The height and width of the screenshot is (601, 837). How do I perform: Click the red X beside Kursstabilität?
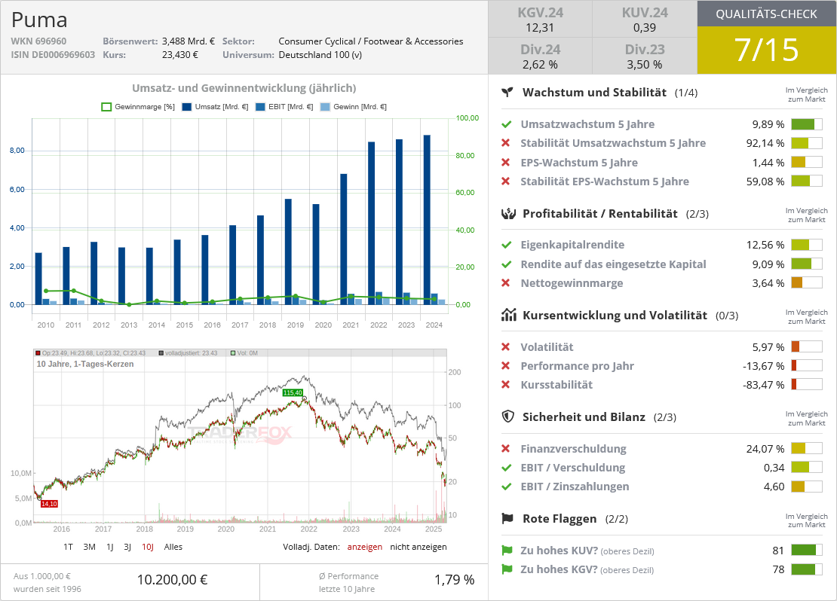point(505,385)
